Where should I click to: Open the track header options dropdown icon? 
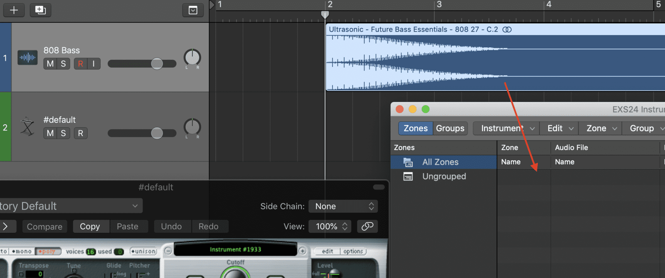(193, 10)
